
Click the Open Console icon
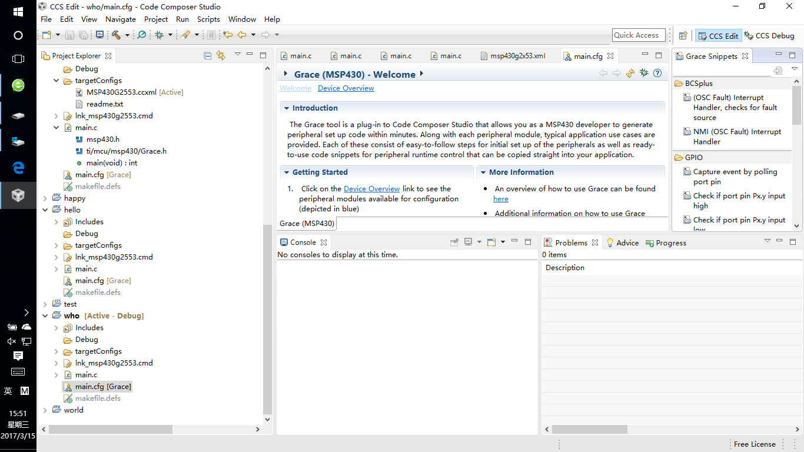click(491, 242)
